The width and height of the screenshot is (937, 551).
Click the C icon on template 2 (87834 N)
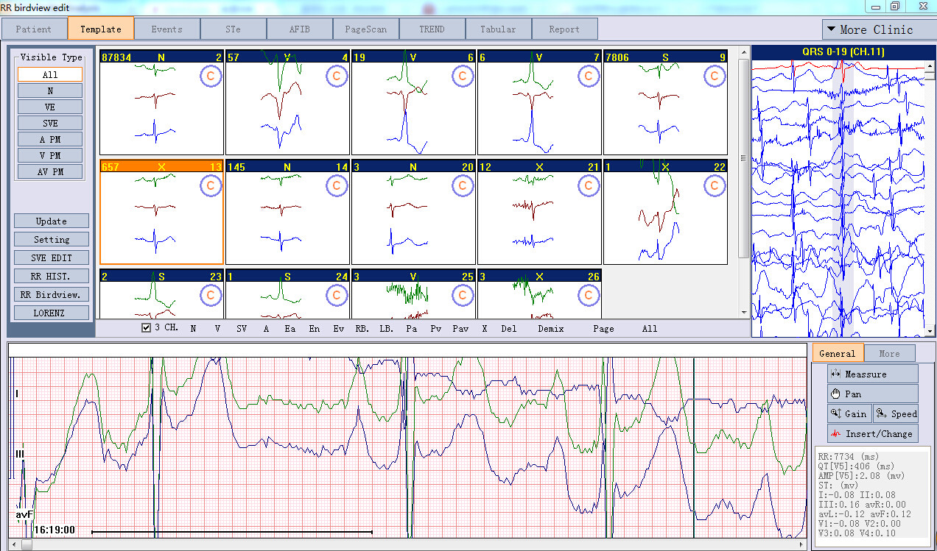211,77
